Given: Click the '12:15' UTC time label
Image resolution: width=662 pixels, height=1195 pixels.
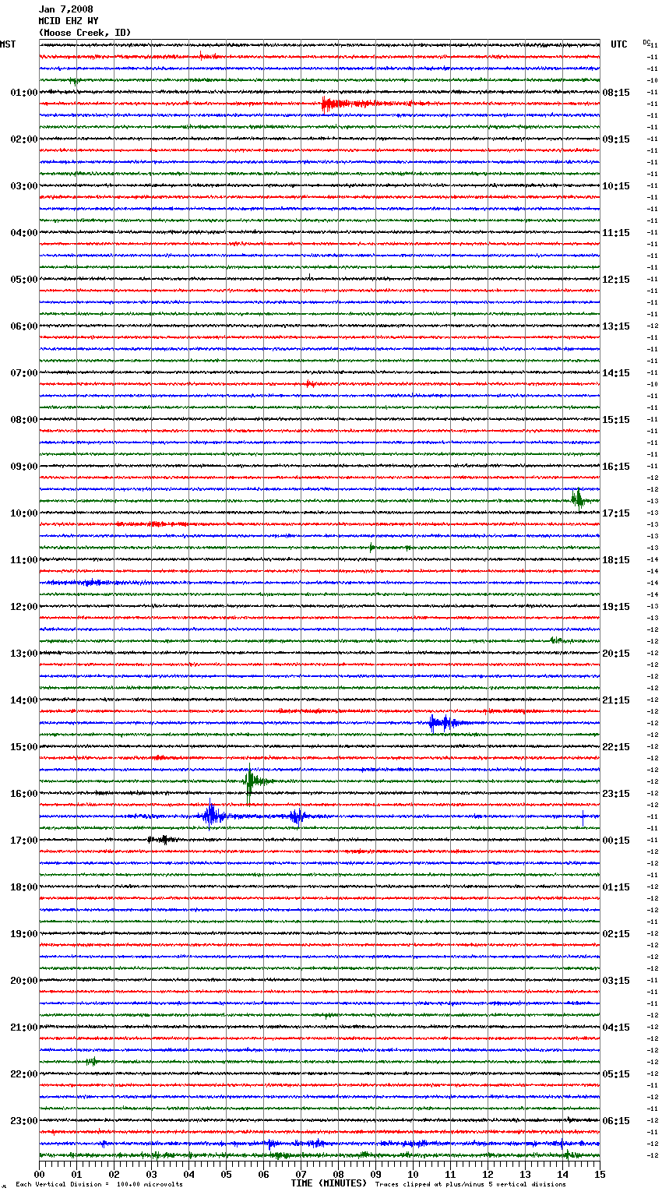Looking at the screenshot, I should (616, 280).
